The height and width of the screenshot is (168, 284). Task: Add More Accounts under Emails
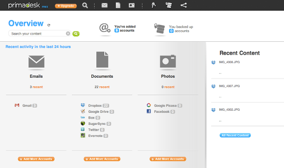(36, 159)
